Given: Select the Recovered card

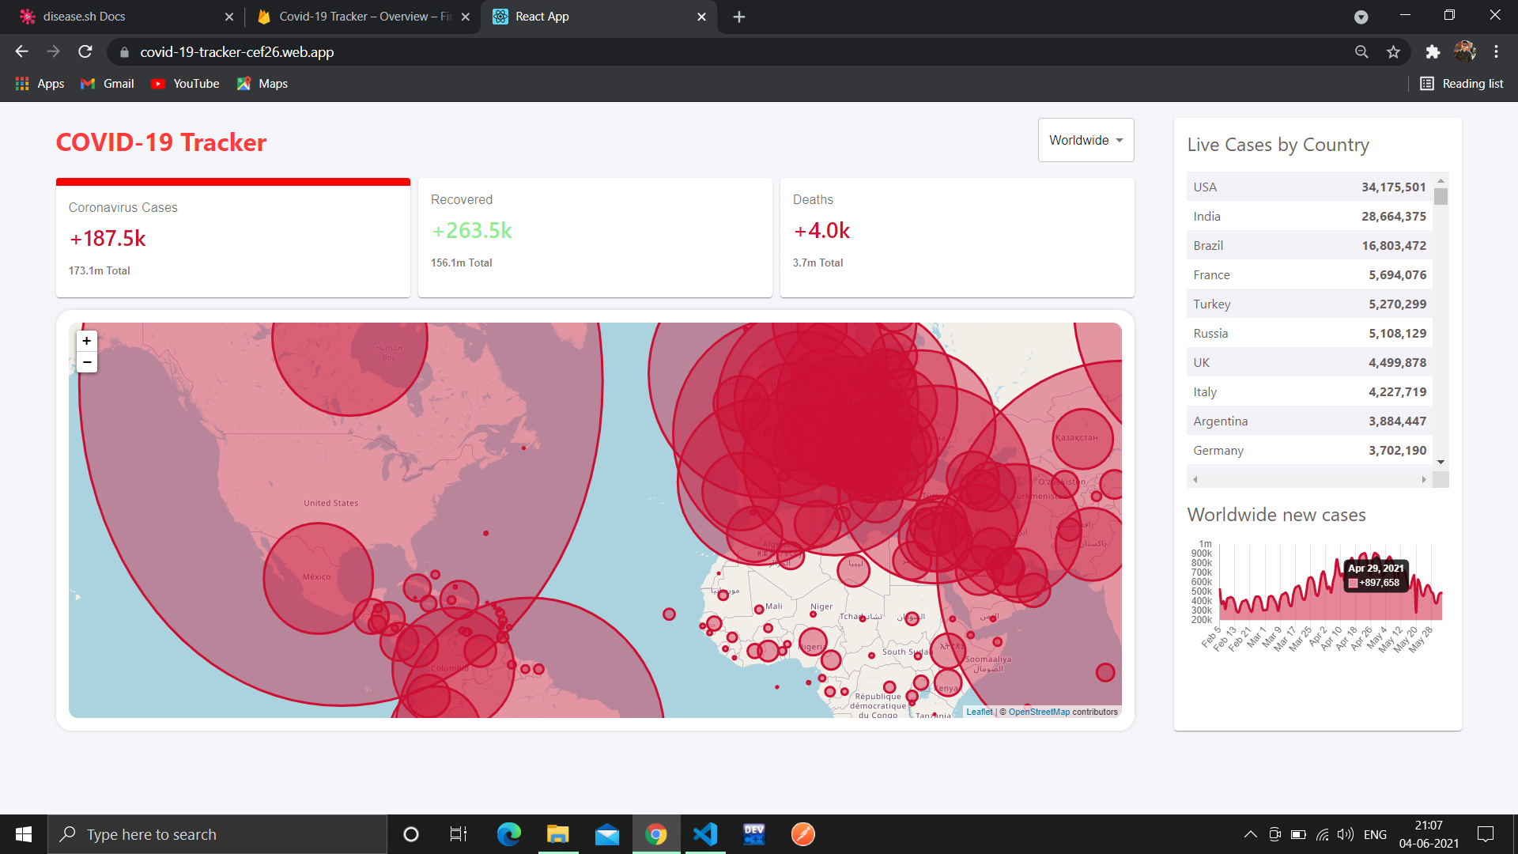Looking at the screenshot, I should coord(595,238).
